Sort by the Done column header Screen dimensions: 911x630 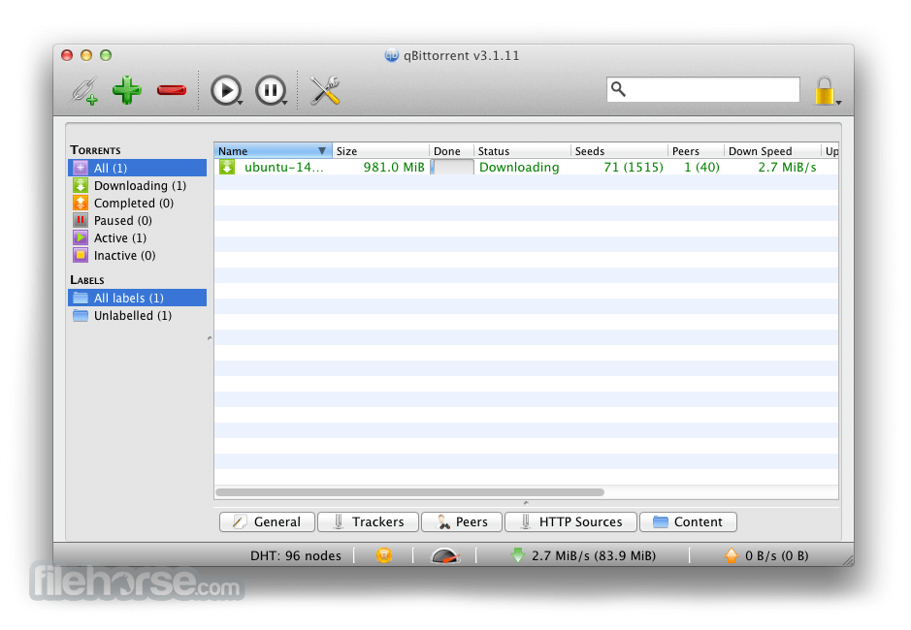(451, 151)
